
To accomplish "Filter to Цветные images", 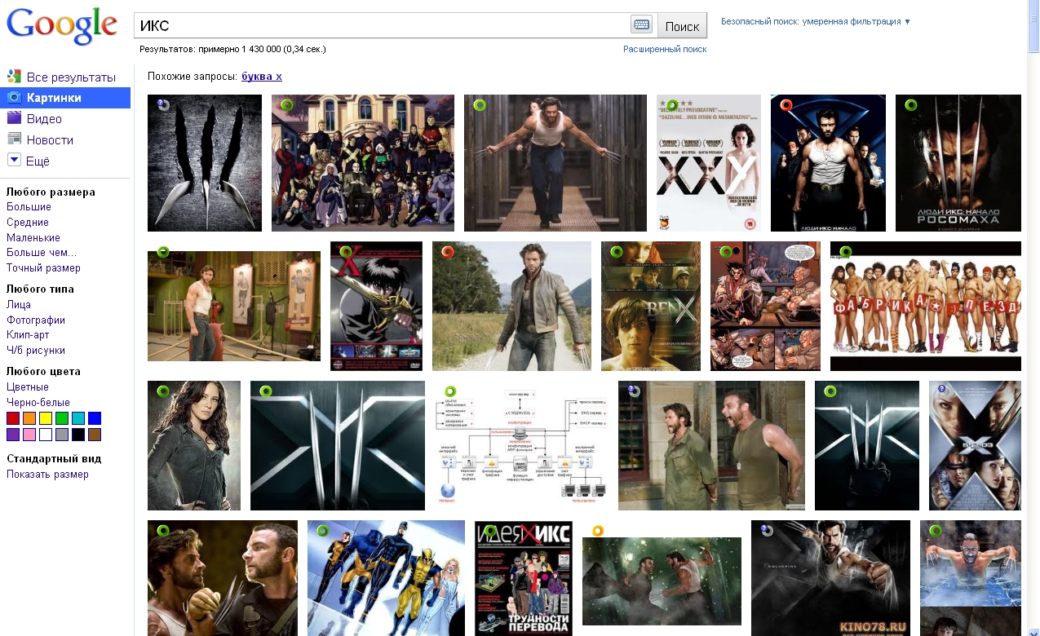I will coord(28,386).
